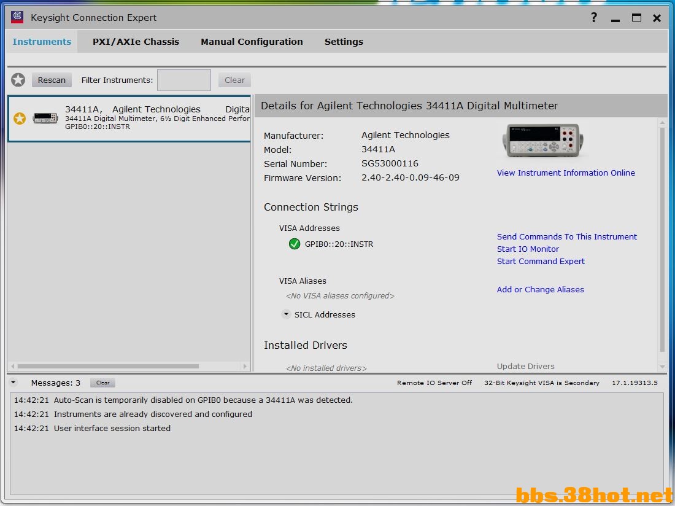This screenshot has height=506, width=675.
Task: Click the small multimeter icon in instrument list
Action: click(x=45, y=117)
